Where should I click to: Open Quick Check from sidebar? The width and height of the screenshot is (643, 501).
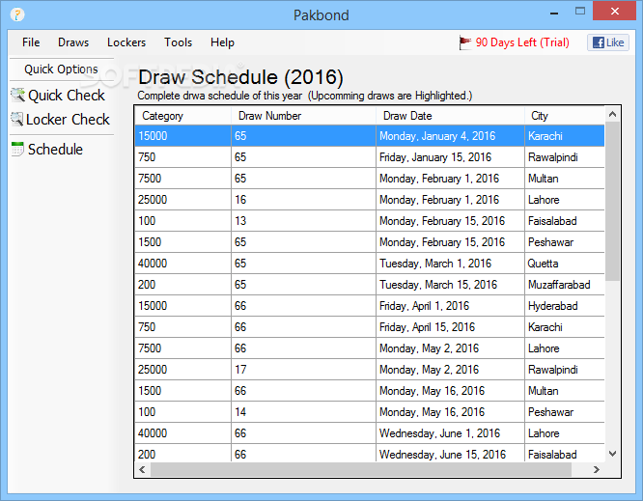click(67, 96)
